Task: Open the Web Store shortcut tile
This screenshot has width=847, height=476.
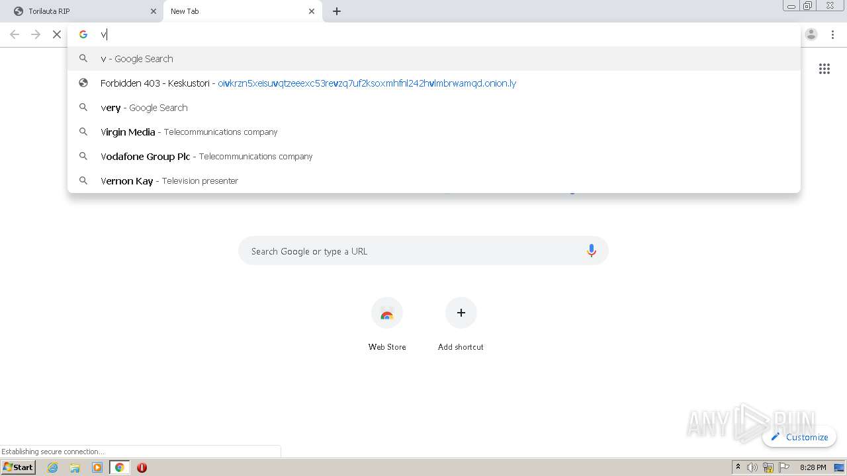Action: click(387, 313)
